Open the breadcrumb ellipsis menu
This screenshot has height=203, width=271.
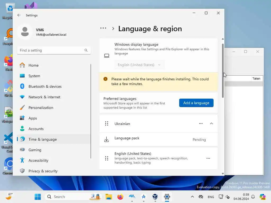click(103, 28)
